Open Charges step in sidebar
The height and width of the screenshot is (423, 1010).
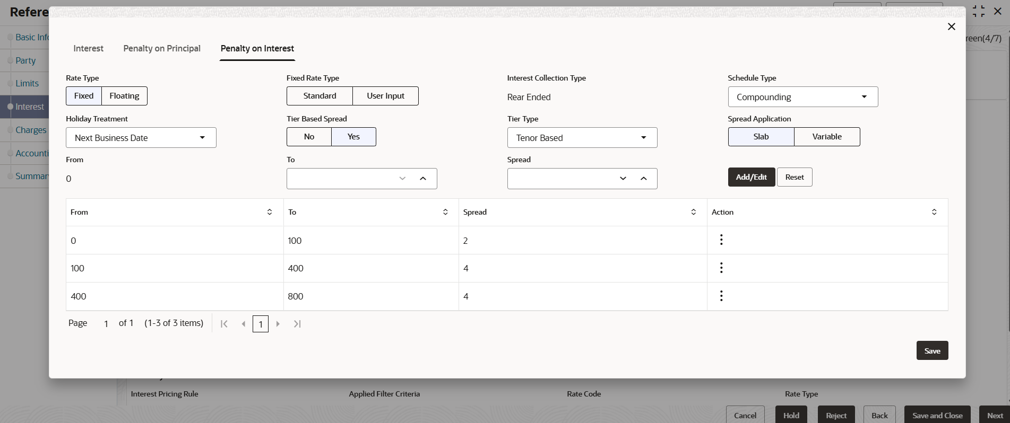coord(31,130)
